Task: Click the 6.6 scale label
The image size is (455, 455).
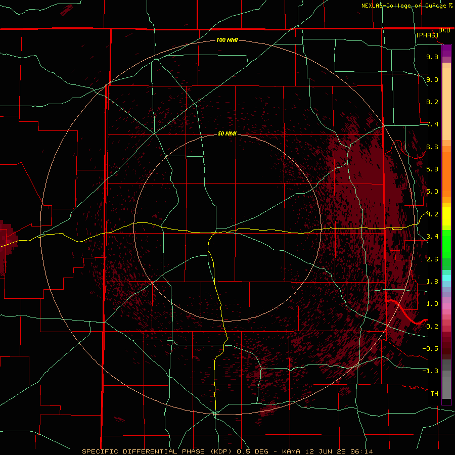Action: pyautogui.click(x=432, y=147)
